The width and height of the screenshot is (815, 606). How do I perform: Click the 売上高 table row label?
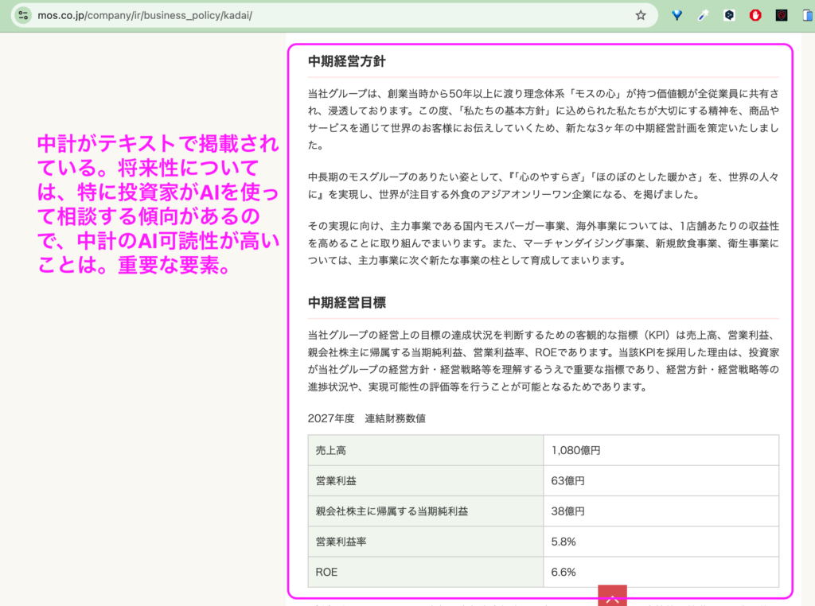click(426, 450)
